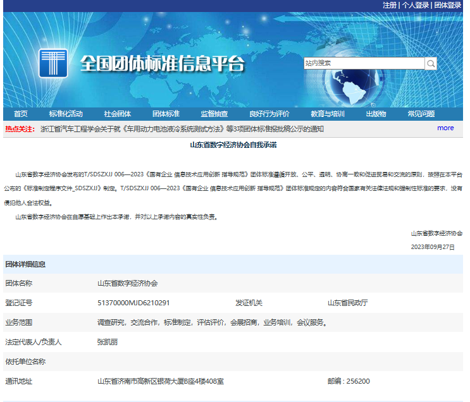Click the legal representative name 张凯丽
The image size is (470, 402).
click(x=108, y=342)
